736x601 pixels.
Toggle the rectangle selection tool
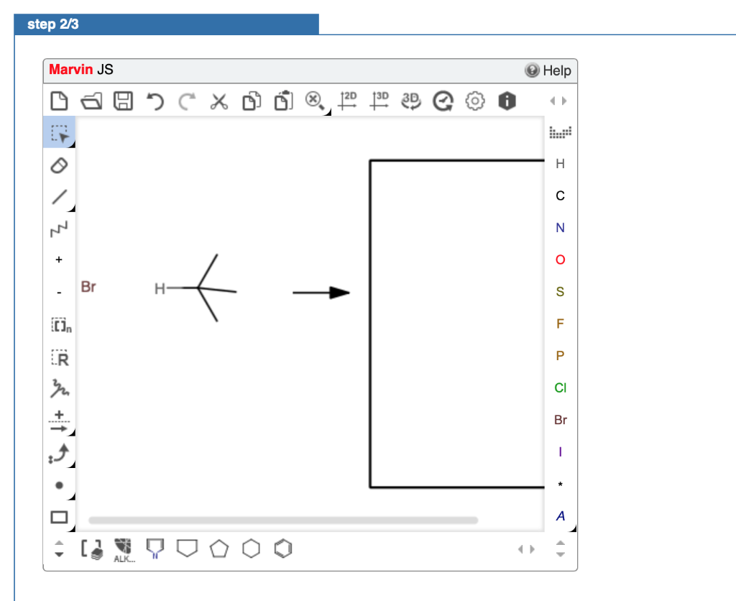60,132
